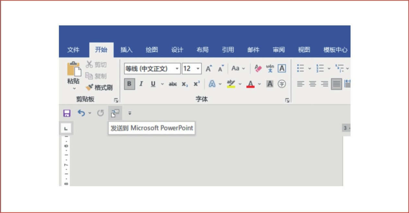Expand the font size dropdown arrow

pos(198,69)
